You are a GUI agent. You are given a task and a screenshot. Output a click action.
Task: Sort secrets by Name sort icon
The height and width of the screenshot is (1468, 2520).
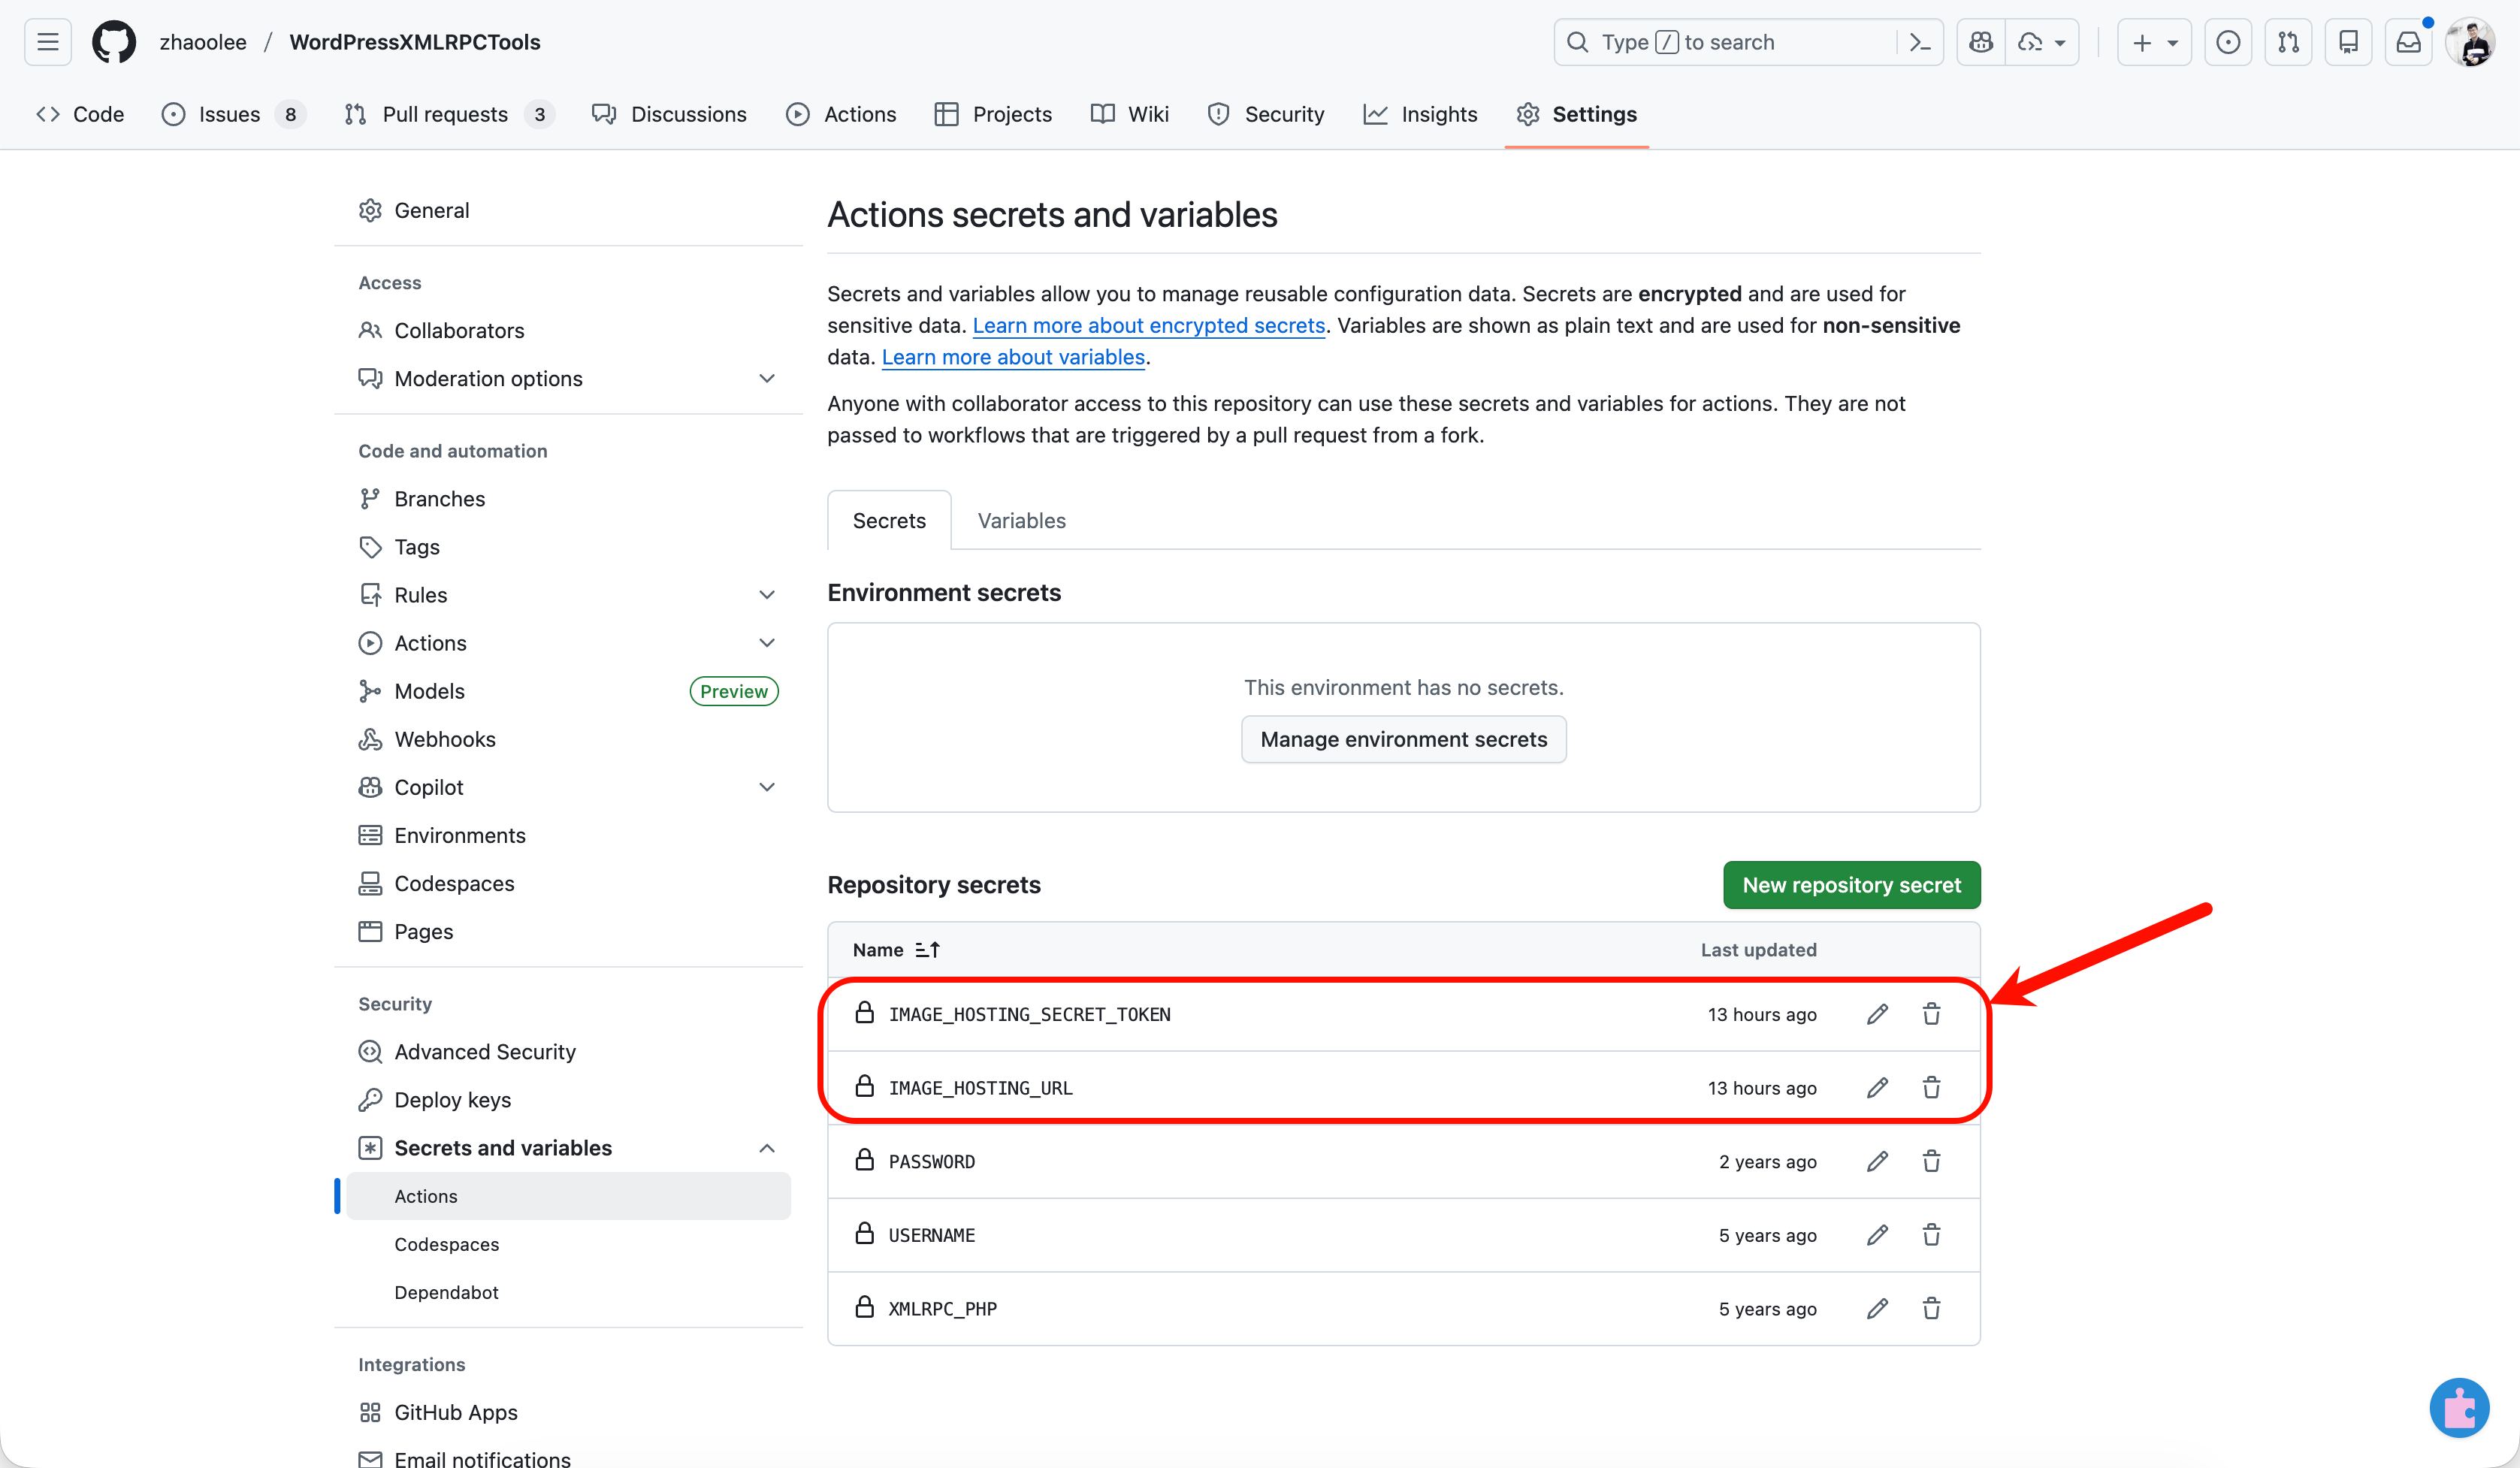coord(927,950)
